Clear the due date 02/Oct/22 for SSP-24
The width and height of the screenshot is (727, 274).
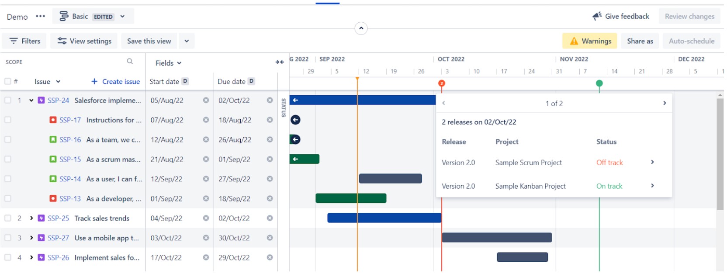pyautogui.click(x=270, y=100)
